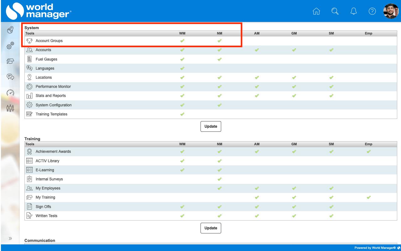This screenshot has width=401, height=251.
Task: Click Update button under Training table
Action: coord(211,228)
